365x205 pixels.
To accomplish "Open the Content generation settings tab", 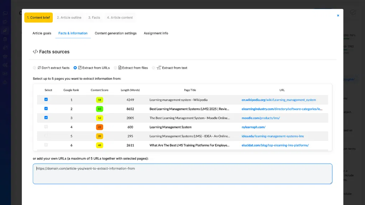I will [115, 33].
